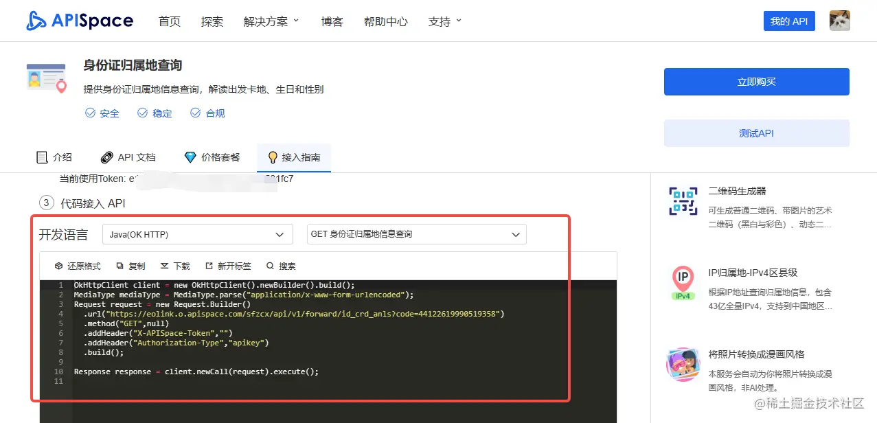Click 复制 to copy the code
The image size is (877, 423).
130,266
